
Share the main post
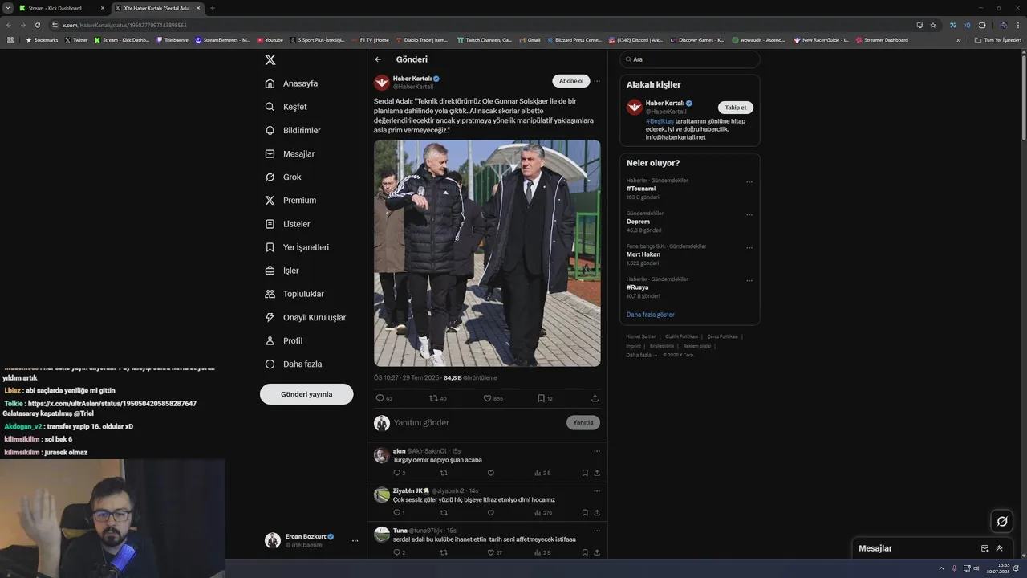pyautogui.click(x=595, y=398)
